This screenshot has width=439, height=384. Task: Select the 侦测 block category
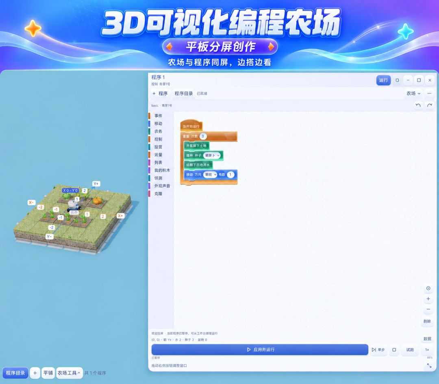point(158,178)
